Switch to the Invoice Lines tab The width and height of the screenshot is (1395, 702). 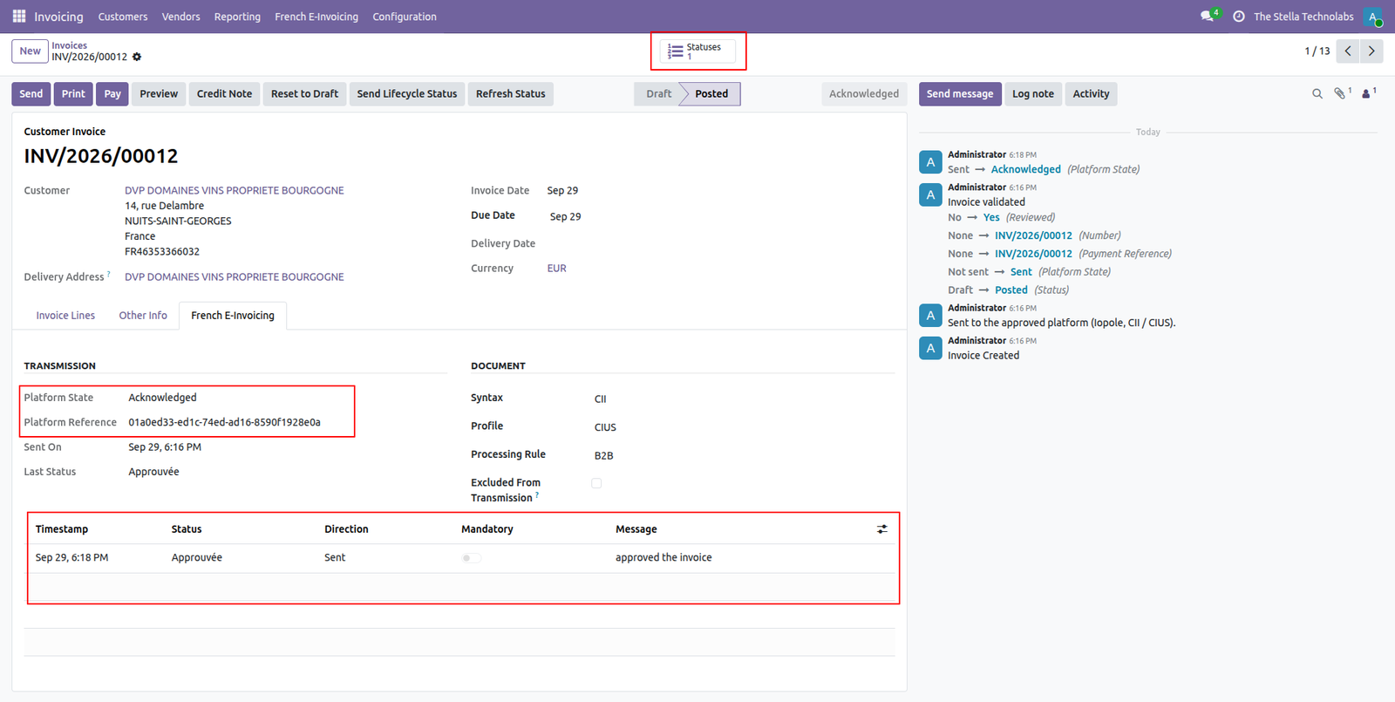65,316
